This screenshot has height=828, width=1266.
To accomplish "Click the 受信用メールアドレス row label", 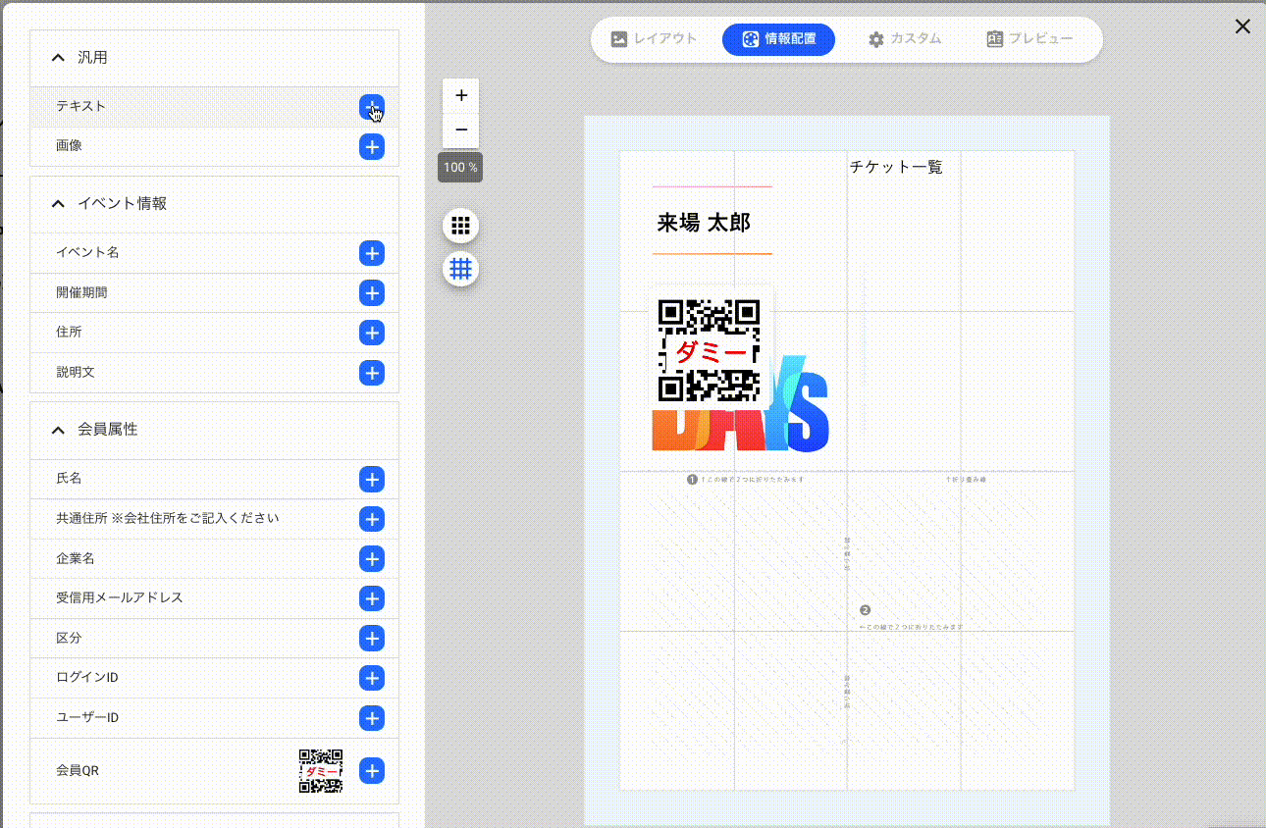I will point(120,597).
